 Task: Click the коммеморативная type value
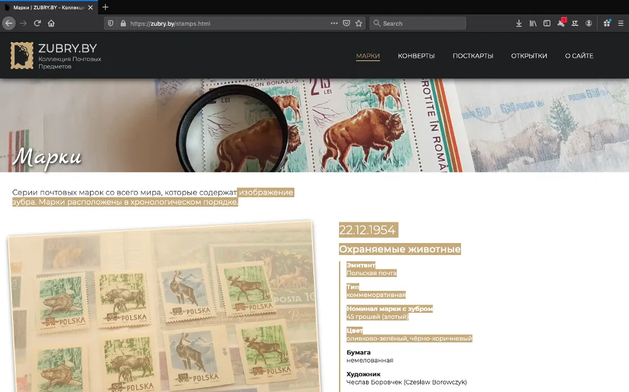coord(376,295)
